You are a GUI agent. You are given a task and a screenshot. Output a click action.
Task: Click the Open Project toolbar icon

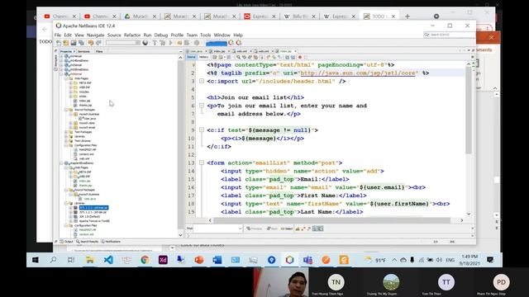tap(74, 43)
